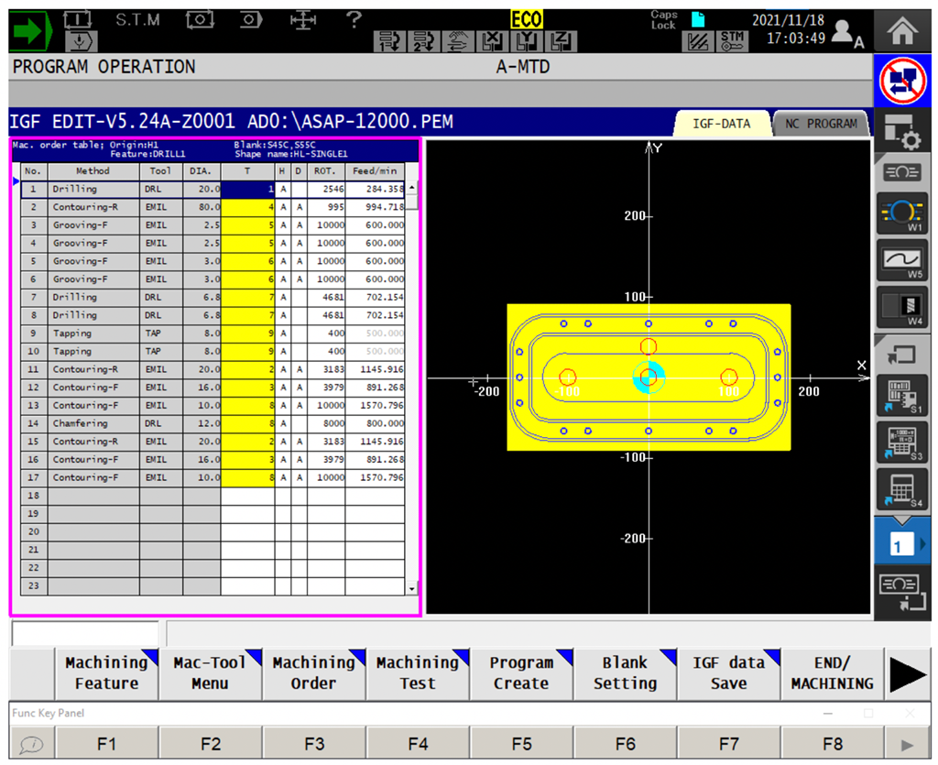The height and width of the screenshot is (765, 938).
Task: Select the W5 waveform display icon
Action: [x=902, y=260]
